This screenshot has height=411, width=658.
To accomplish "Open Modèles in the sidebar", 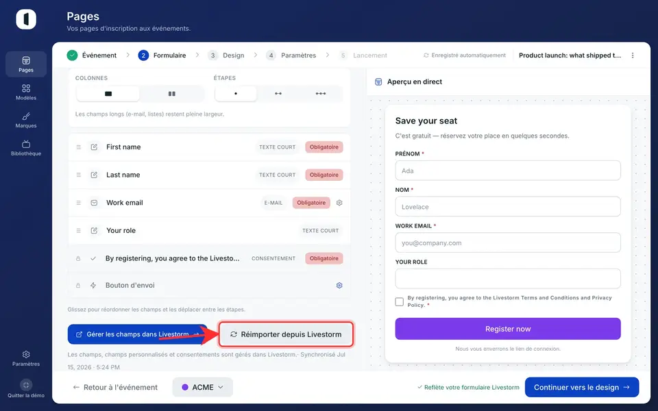I will (26, 92).
